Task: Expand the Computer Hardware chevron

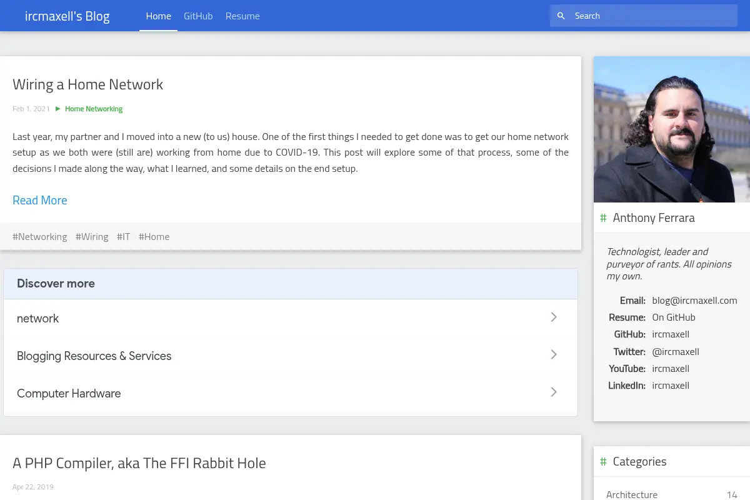Action: coord(554,392)
